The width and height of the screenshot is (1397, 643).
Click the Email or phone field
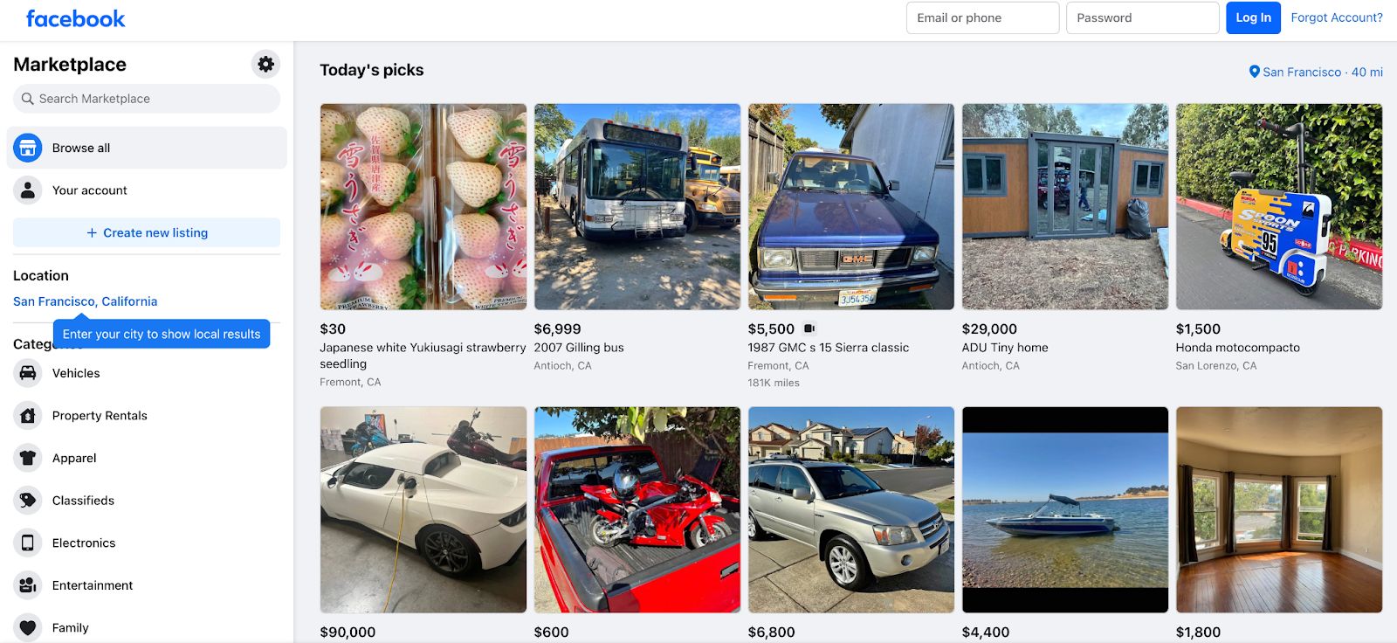click(x=981, y=17)
